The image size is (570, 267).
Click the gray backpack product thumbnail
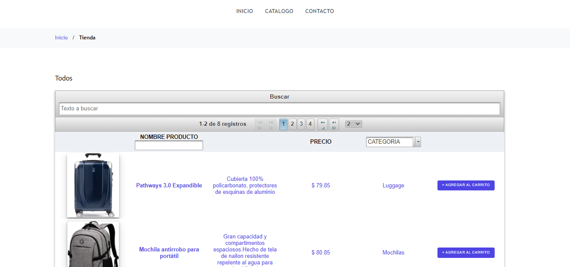(x=93, y=244)
